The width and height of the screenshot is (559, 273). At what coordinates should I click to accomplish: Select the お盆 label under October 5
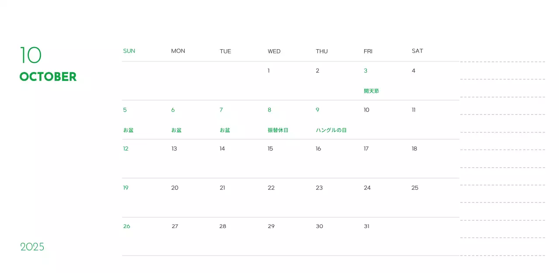(x=128, y=130)
